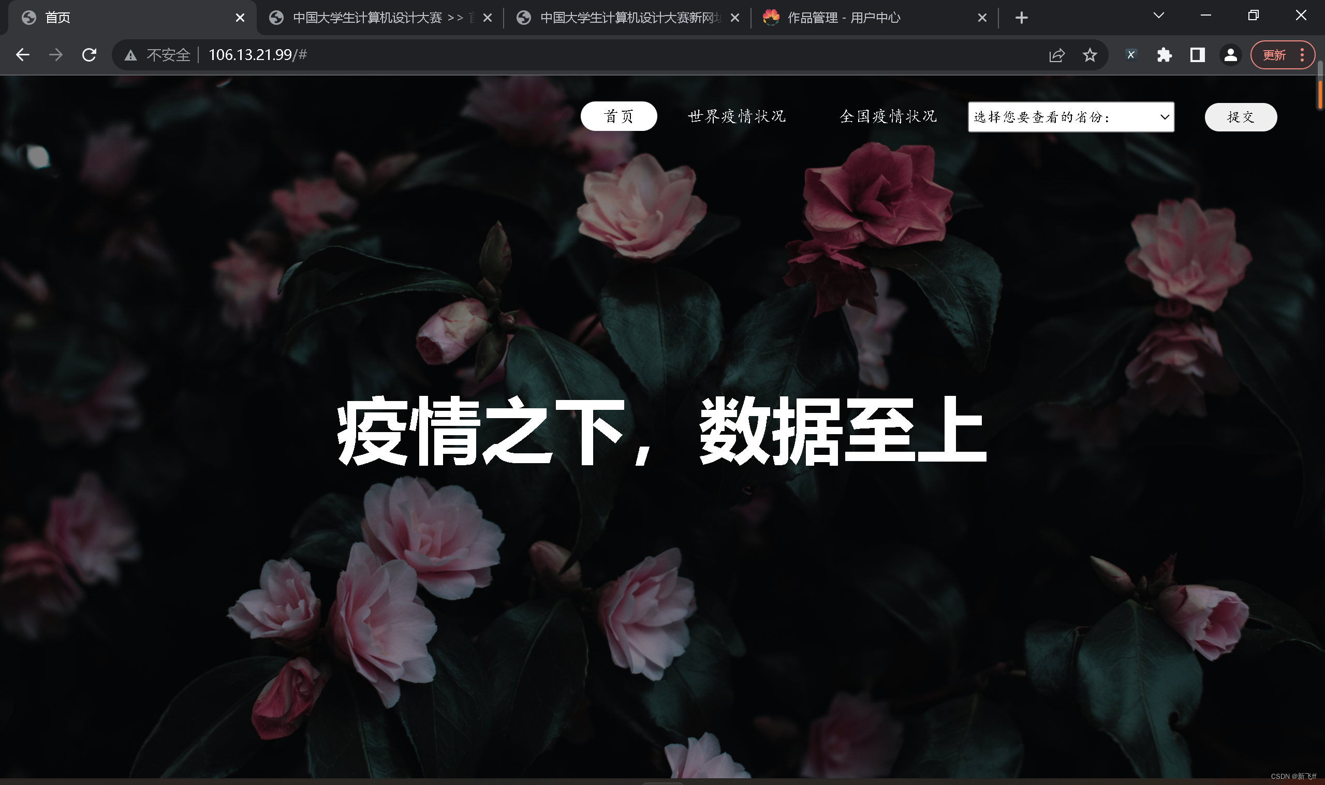Bookmark this page with star icon
Image resolution: width=1325 pixels, height=785 pixels.
[x=1090, y=55]
